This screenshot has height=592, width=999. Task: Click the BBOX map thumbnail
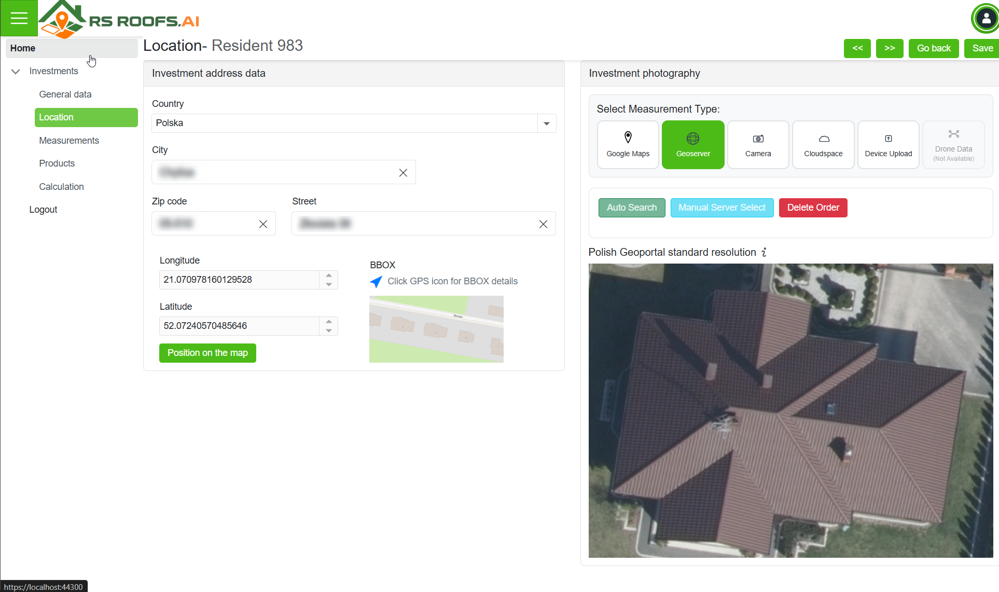click(x=436, y=329)
